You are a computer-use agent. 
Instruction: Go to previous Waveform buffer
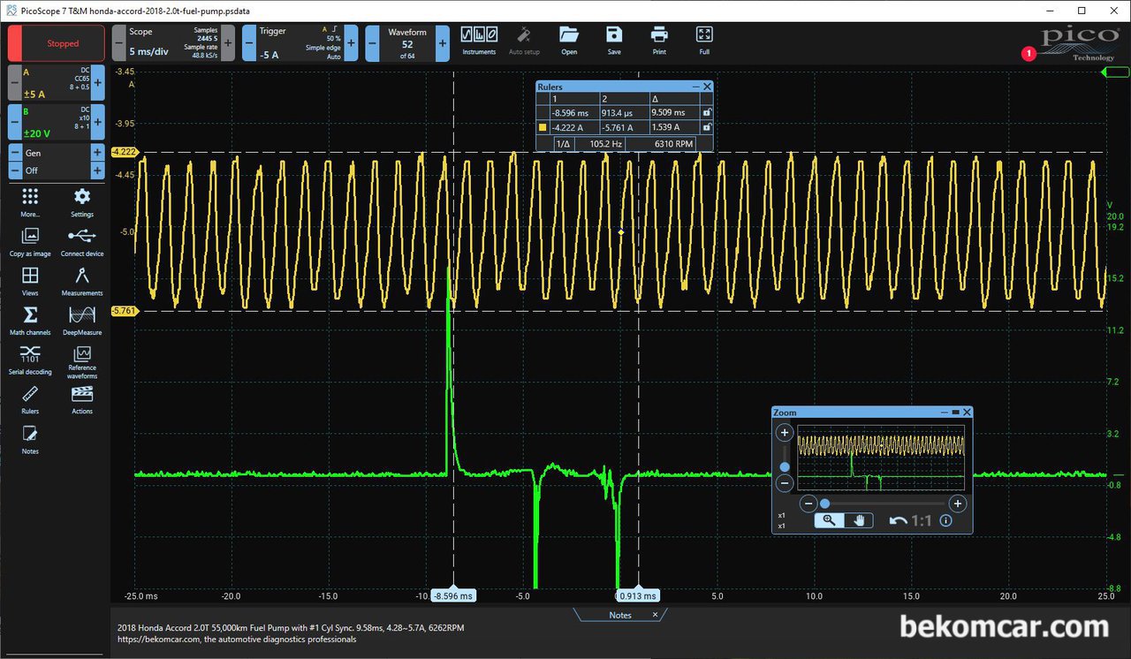[373, 42]
